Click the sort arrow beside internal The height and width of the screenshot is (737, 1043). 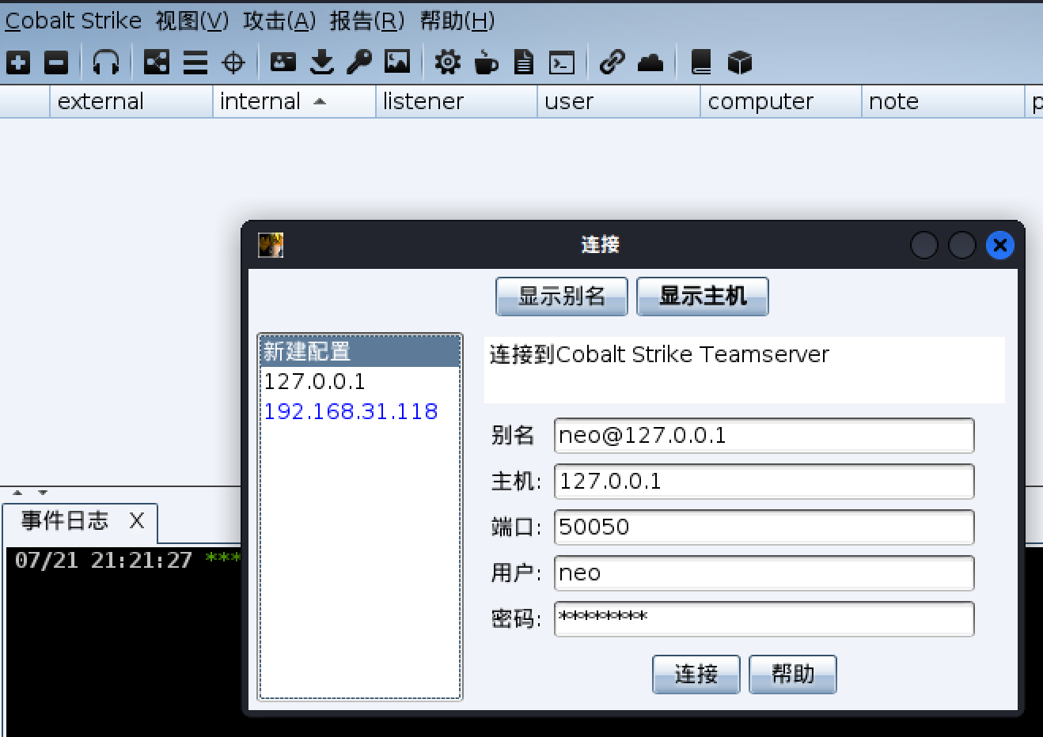(320, 102)
